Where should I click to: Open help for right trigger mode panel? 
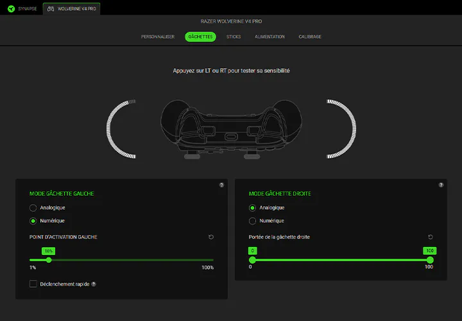[x=441, y=185]
